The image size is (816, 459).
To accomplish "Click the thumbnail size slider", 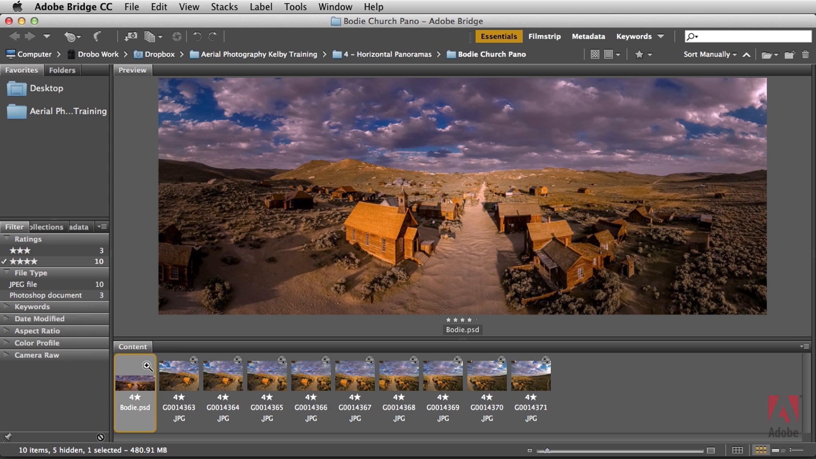I will click(x=547, y=450).
